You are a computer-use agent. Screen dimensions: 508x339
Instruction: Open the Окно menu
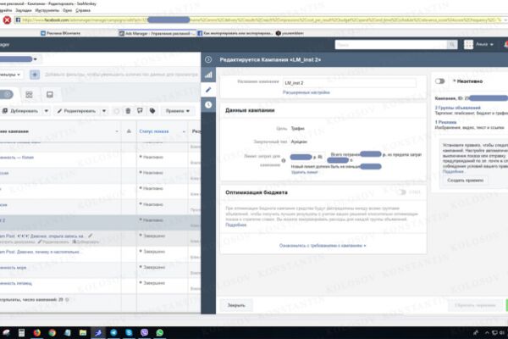pyautogui.click(x=68, y=10)
